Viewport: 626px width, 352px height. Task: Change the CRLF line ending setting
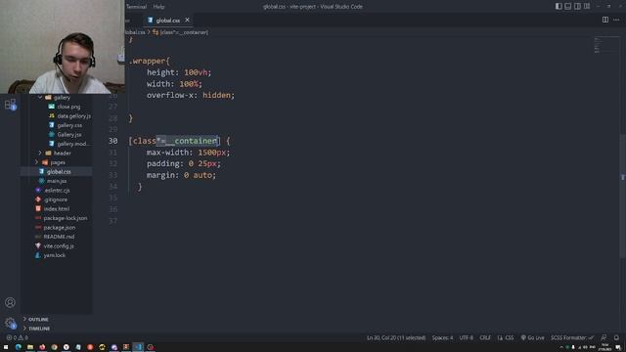point(485,337)
